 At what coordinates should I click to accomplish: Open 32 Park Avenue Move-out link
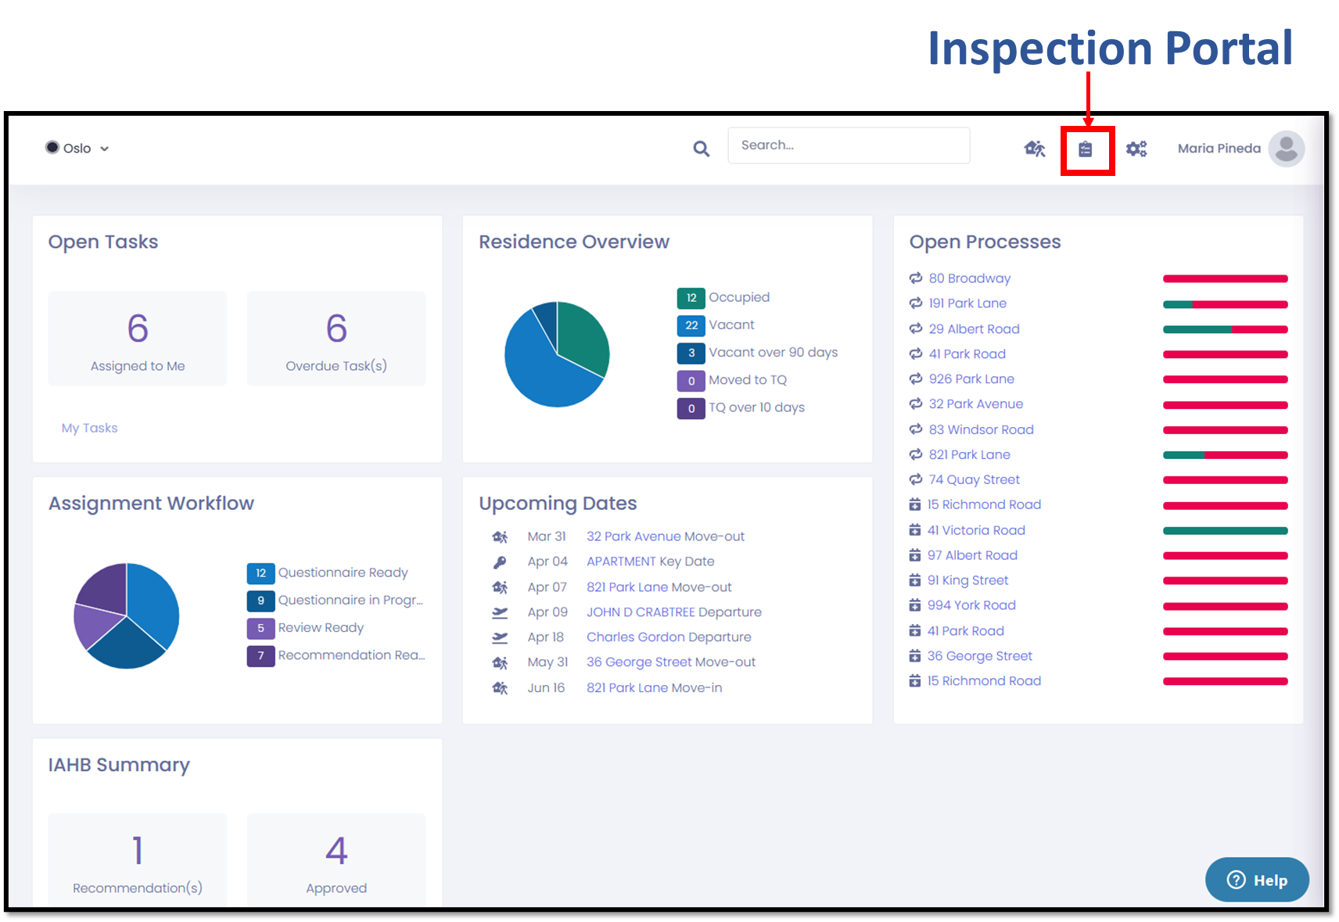(665, 536)
